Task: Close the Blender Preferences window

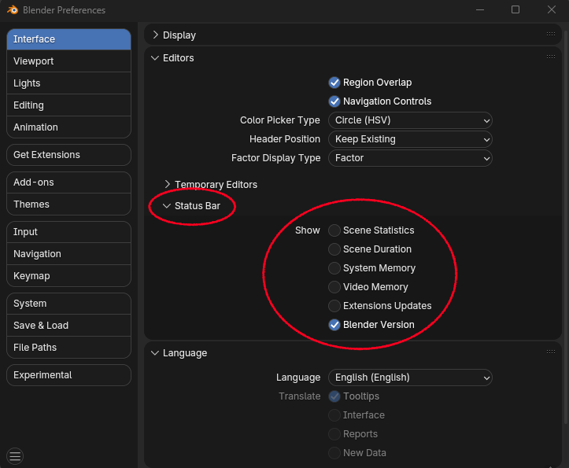Action: coord(551,9)
